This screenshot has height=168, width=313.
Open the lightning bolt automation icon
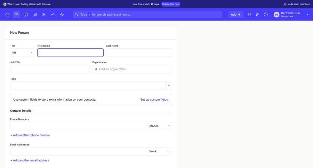pyautogui.click(x=62, y=15)
